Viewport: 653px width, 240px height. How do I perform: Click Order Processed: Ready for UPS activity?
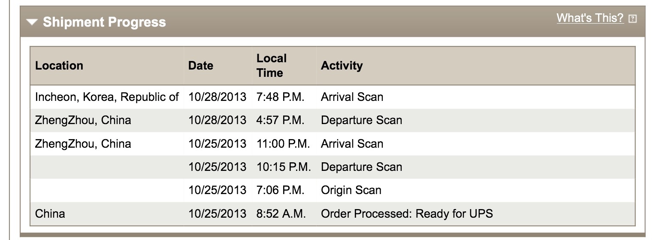(407, 213)
